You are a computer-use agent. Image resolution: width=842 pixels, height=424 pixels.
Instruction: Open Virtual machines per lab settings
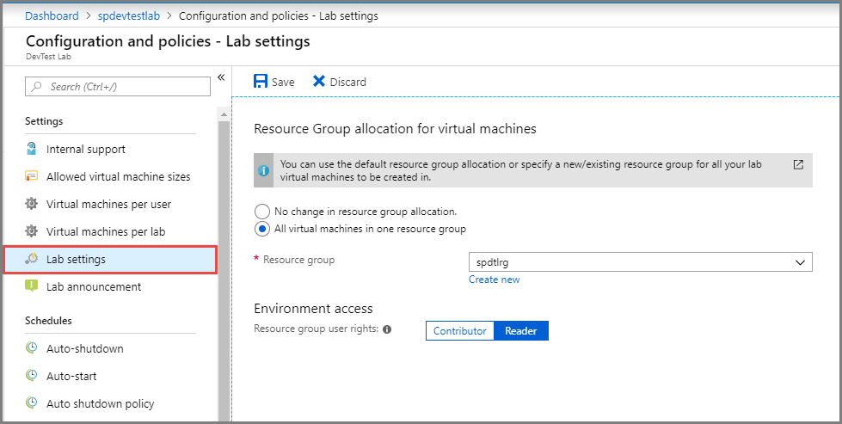[x=106, y=231]
